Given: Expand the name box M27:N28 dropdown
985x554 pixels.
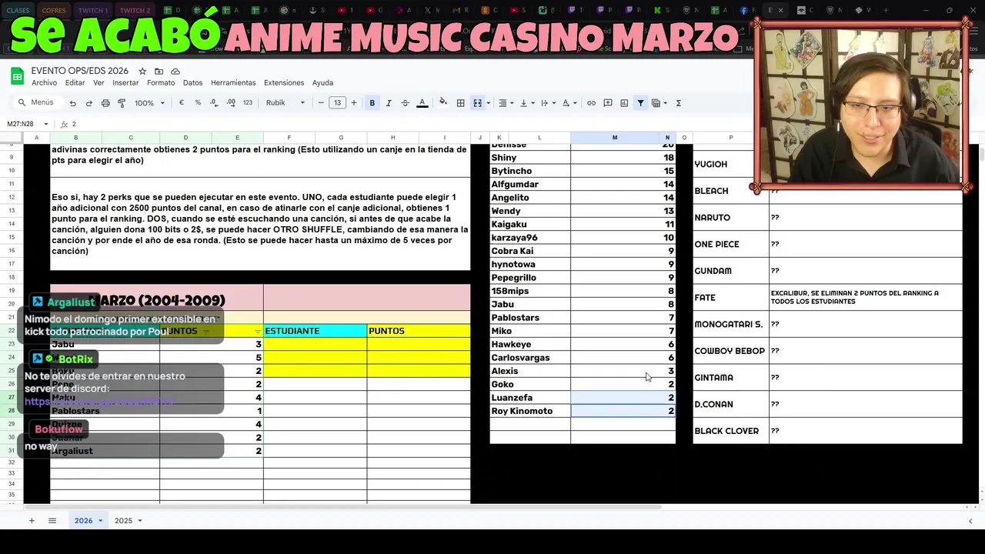Looking at the screenshot, I should pyautogui.click(x=46, y=124).
